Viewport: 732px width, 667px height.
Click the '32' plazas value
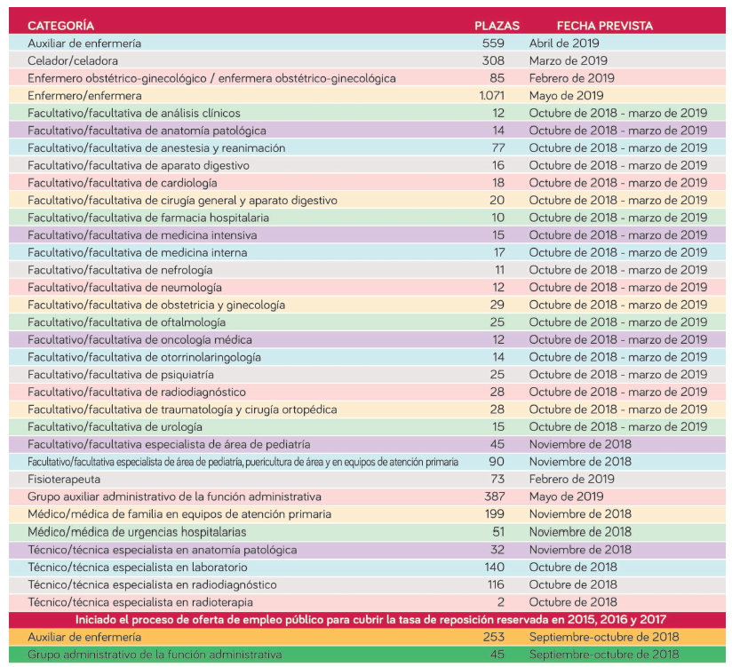(497, 550)
